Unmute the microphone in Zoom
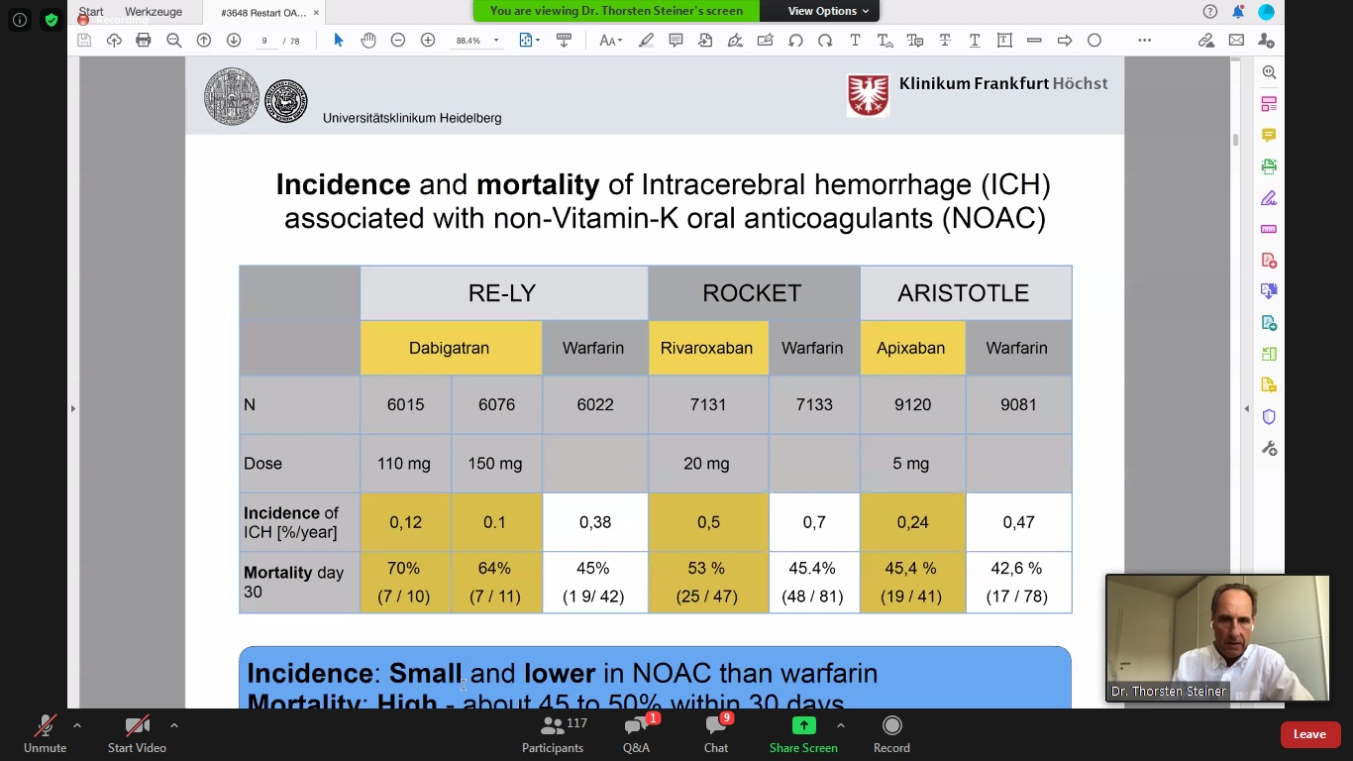Screen dimensions: 1353x761 [x=45, y=733]
